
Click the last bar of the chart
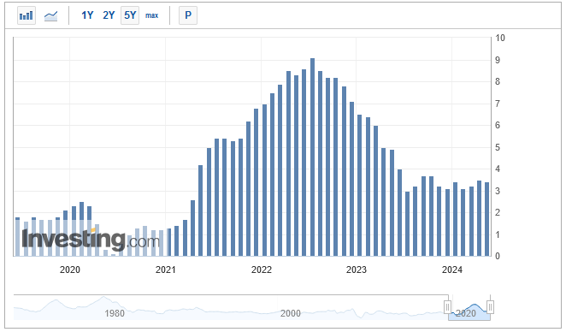[487, 219]
